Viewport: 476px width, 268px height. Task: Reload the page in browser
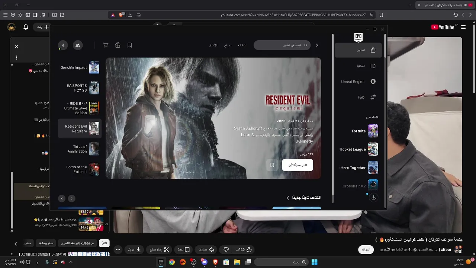pos(456,15)
